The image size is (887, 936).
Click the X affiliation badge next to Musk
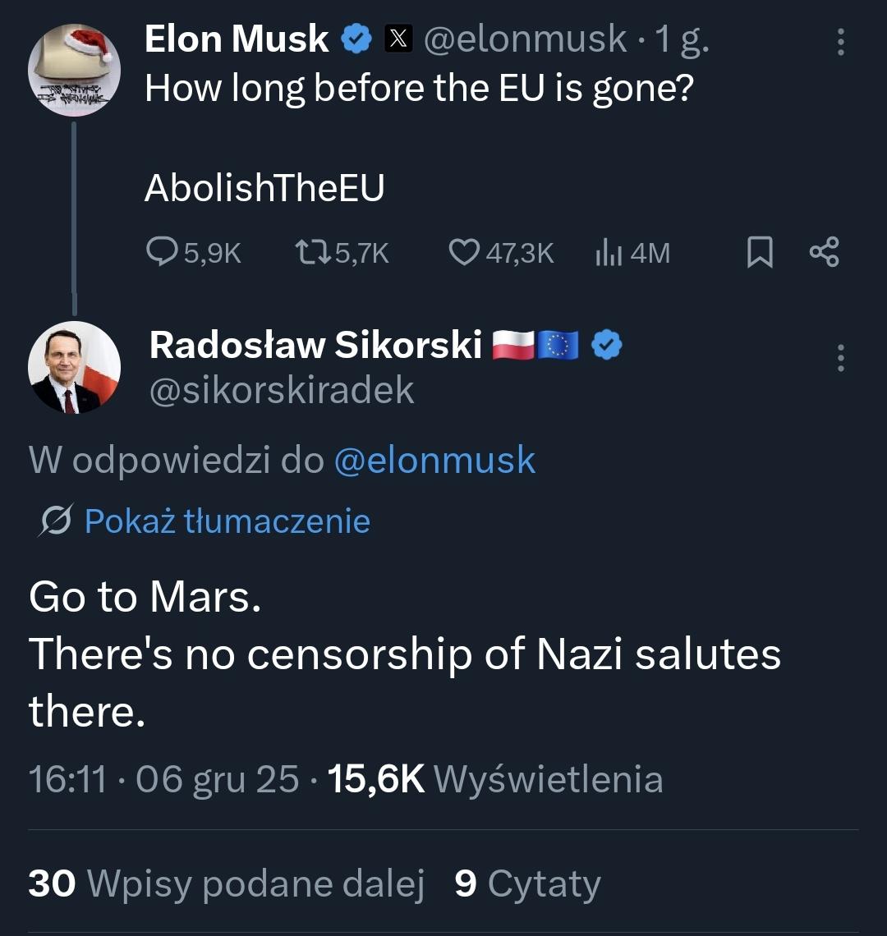(399, 40)
